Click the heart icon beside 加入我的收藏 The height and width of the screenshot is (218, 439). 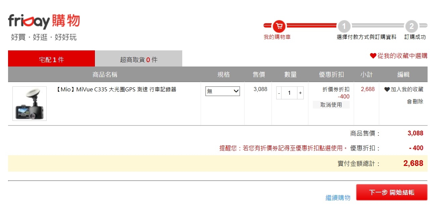(387, 89)
